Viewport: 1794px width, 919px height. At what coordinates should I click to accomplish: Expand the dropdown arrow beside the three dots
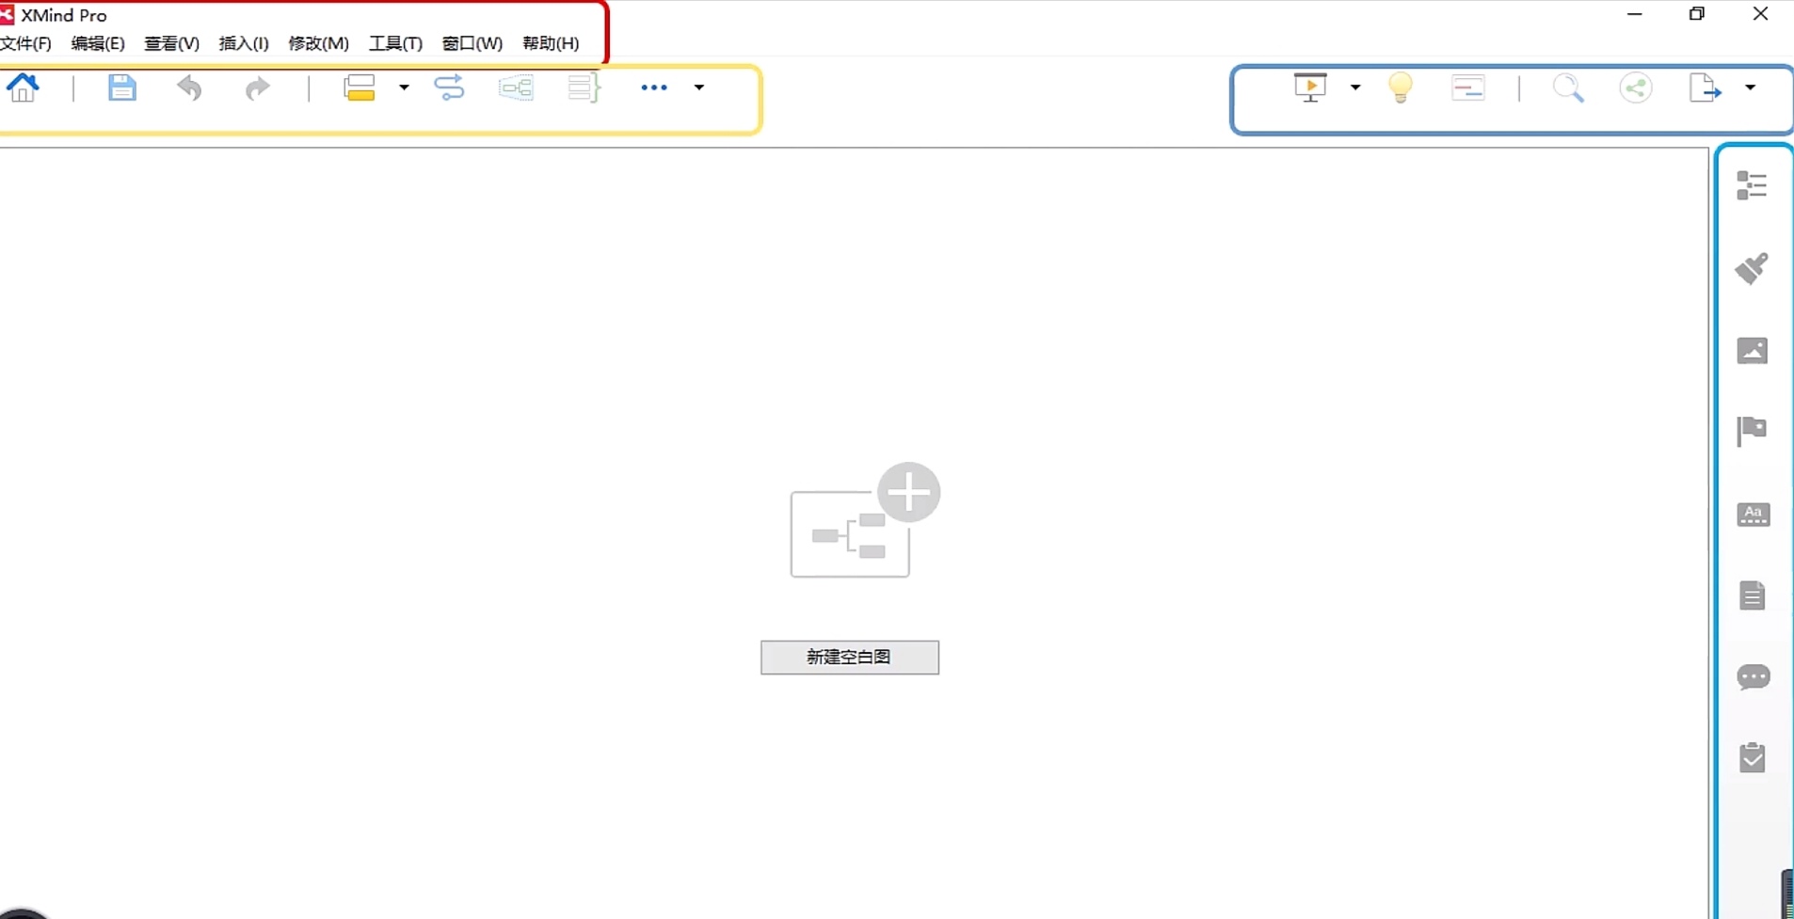click(699, 87)
